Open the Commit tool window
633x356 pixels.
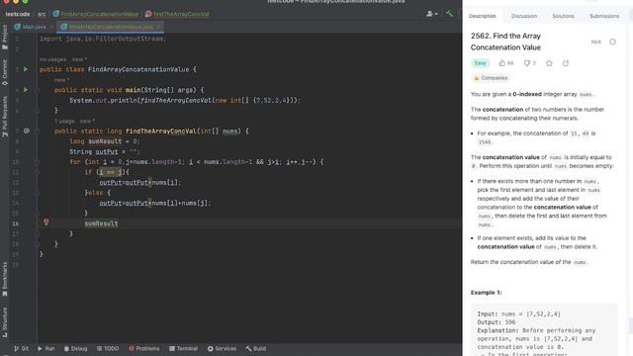click(5, 72)
